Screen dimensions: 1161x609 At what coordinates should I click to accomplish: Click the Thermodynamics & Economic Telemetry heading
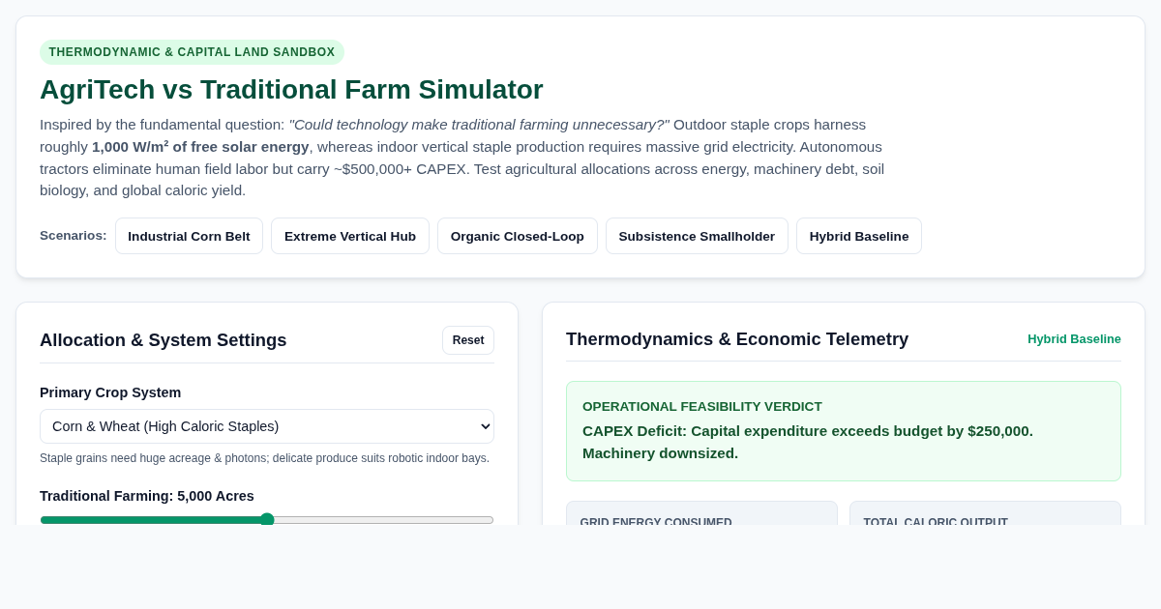click(737, 339)
